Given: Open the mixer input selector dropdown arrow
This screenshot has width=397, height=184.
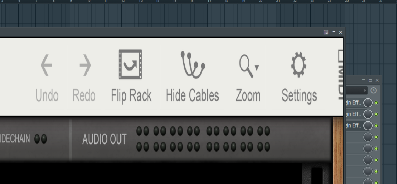Looking at the screenshot, I should point(365,90).
